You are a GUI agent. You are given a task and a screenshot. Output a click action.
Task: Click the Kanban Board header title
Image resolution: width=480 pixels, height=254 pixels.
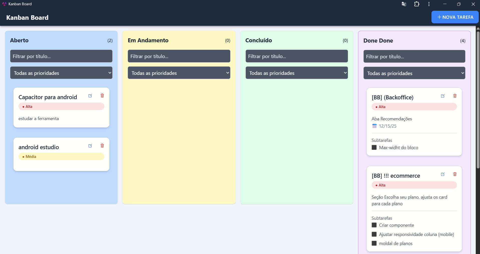(27, 18)
